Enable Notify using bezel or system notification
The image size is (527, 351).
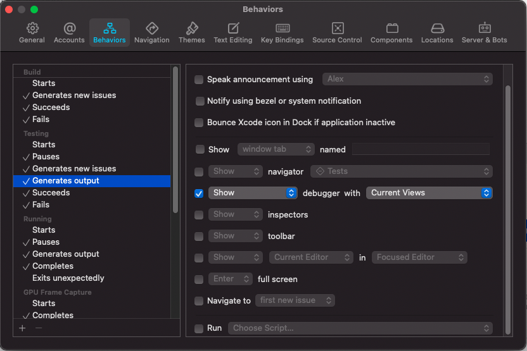click(x=200, y=101)
